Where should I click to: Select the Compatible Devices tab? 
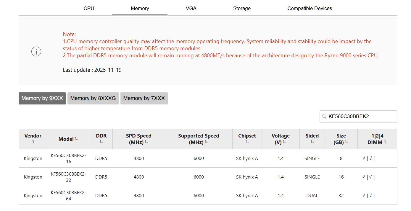pos(310,8)
